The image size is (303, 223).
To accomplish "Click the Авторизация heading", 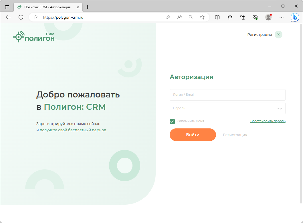I will click(x=191, y=77).
